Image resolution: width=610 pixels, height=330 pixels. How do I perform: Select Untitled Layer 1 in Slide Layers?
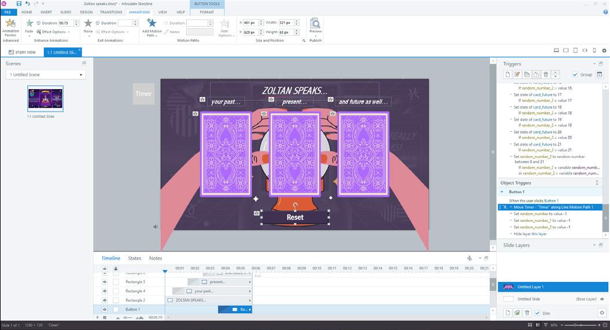pos(553,287)
